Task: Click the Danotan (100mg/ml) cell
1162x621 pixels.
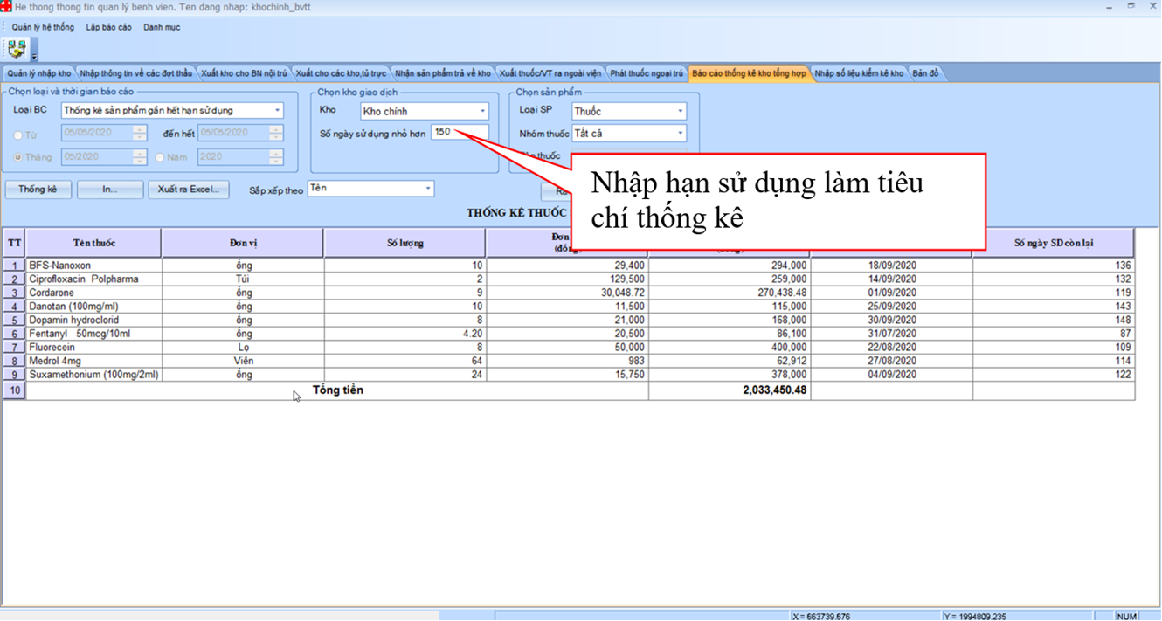Action: pos(93,307)
